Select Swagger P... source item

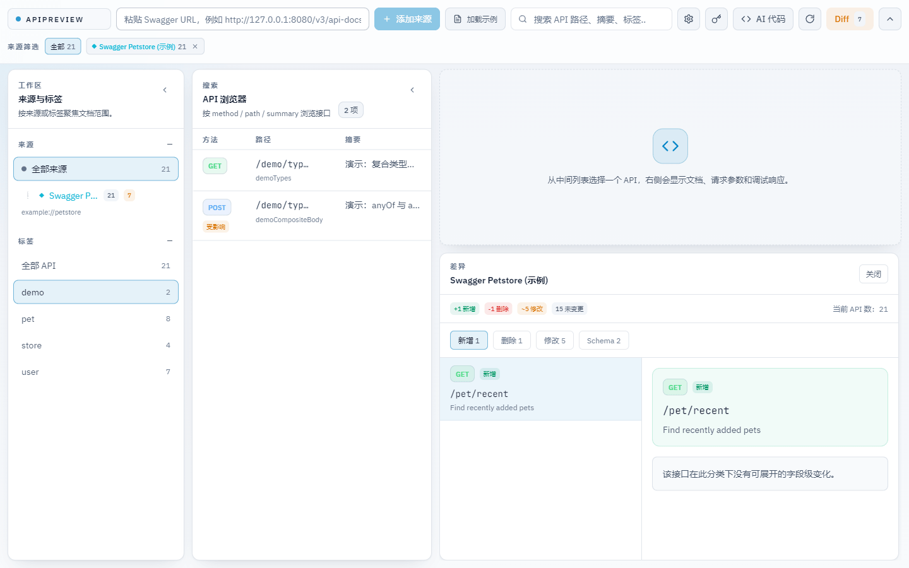tap(73, 196)
